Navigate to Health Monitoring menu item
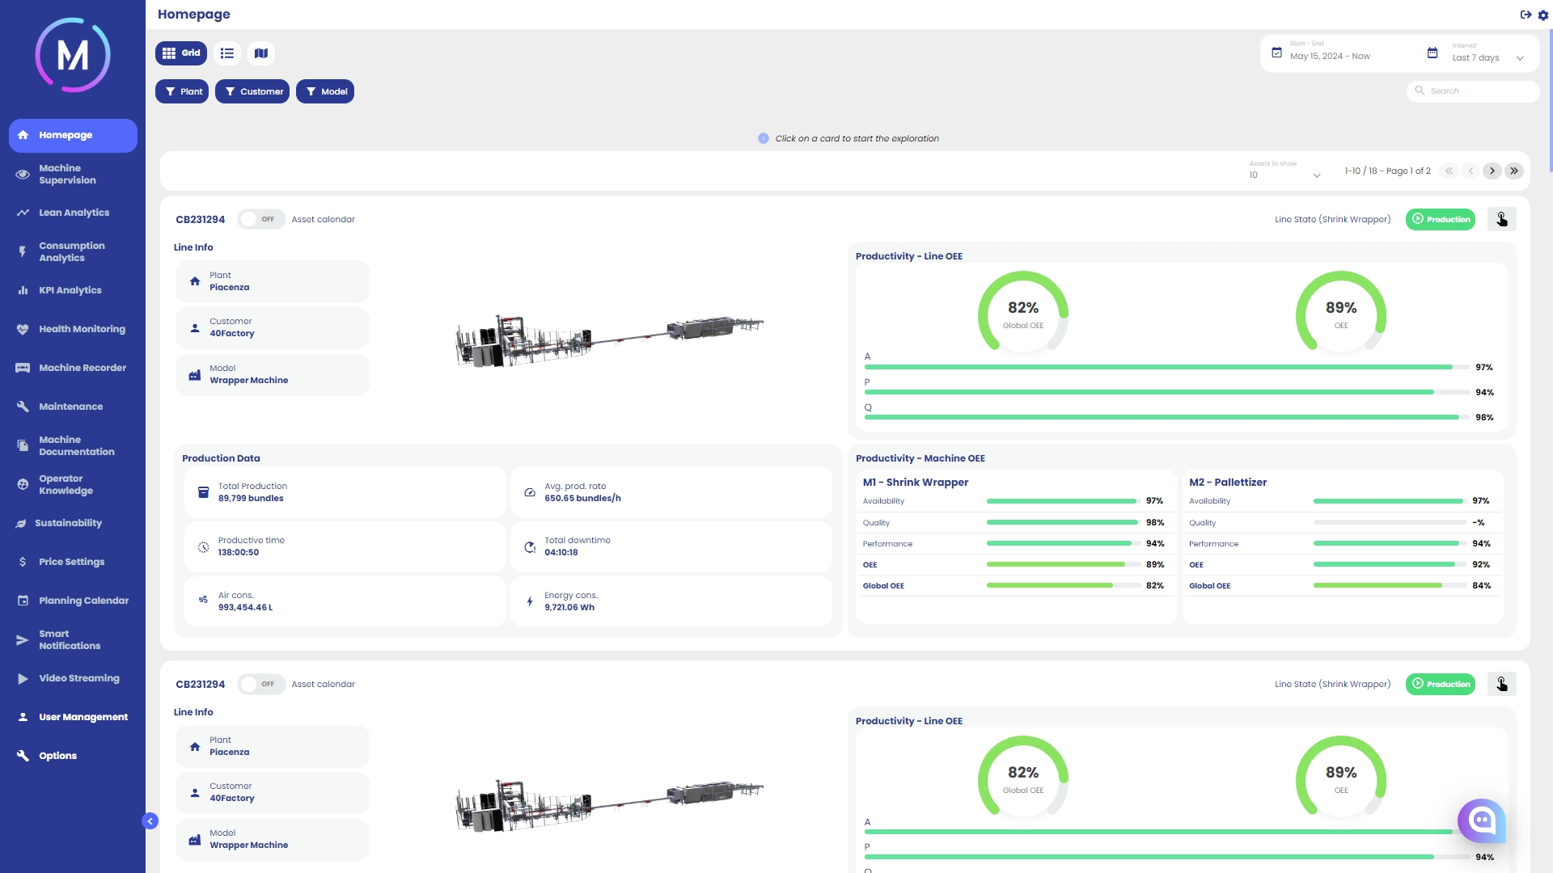The image size is (1553, 873). pos(82,329)
